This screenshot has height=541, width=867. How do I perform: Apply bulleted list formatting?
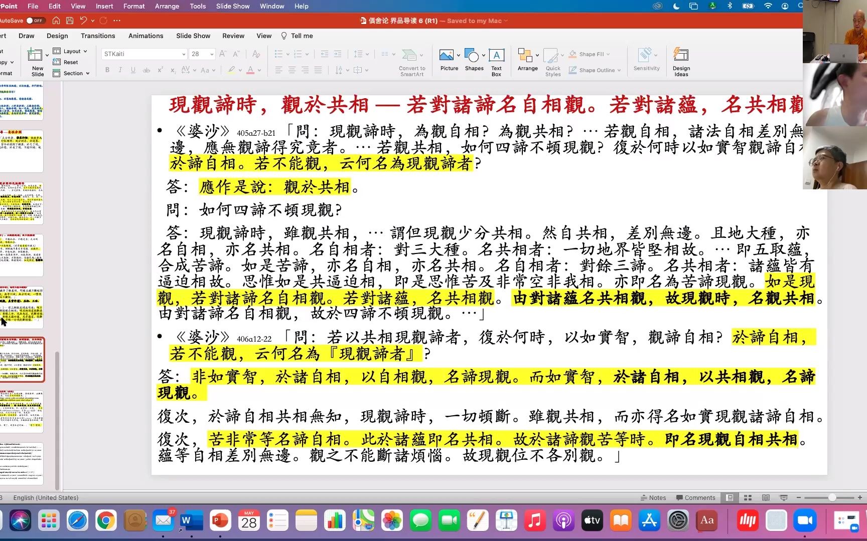279,54
